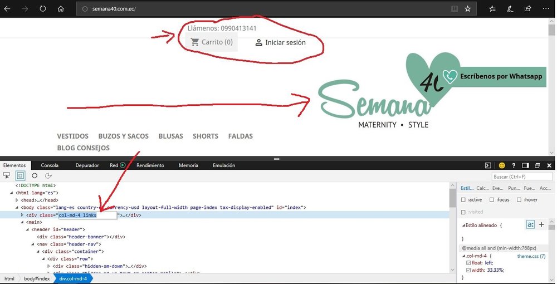This screenshot has width=557, height=284.
Task: Click the Iniciar sesión link
Action: (285, 42)
